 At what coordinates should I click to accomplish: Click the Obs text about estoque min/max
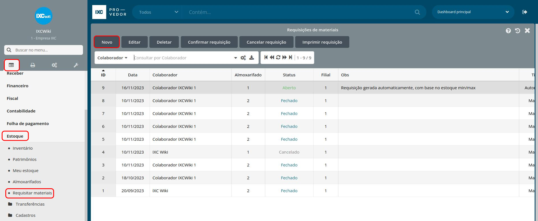(x=408, y=88)
